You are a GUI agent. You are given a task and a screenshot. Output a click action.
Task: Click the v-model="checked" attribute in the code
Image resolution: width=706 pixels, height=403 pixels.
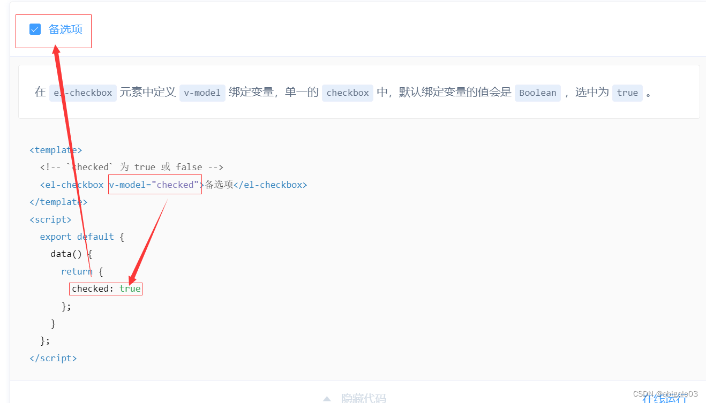click(x=155, y=185)
